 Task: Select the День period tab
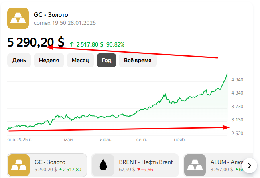(x=19, y=61)
